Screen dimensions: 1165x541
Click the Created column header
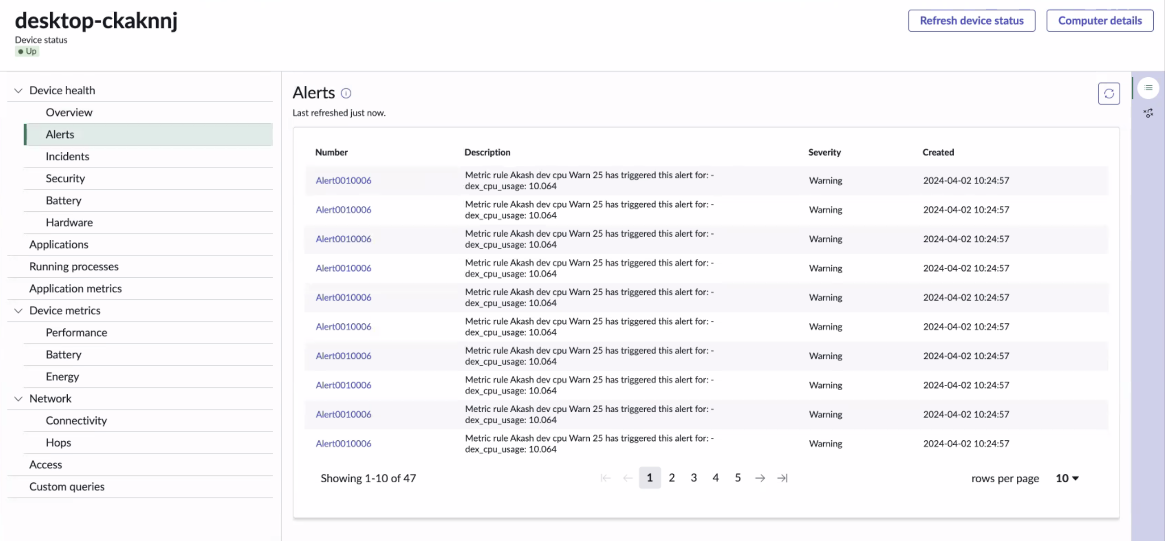938,153
